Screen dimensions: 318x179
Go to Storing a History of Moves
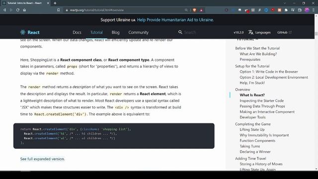tap(261, 164)
